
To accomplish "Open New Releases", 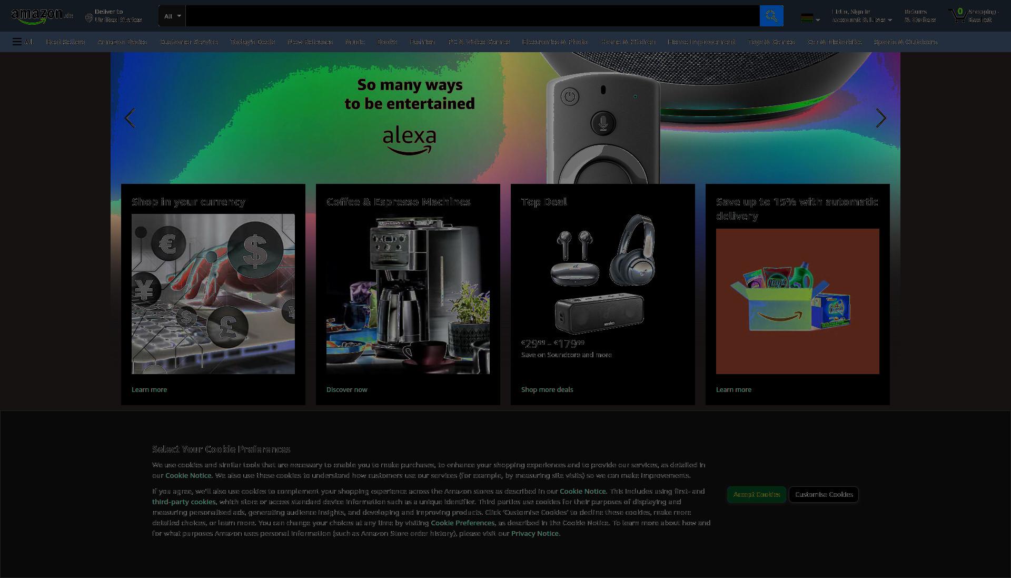I will click(310, 42).
